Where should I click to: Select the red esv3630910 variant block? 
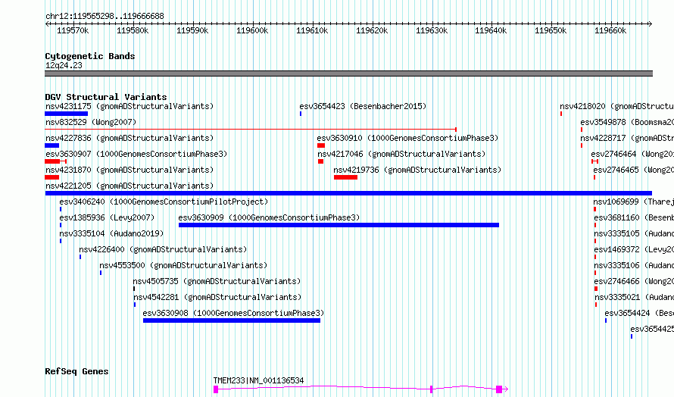point(320,145)
